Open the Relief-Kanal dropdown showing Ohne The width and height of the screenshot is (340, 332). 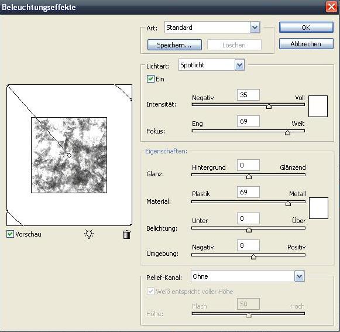pos(248,276)
